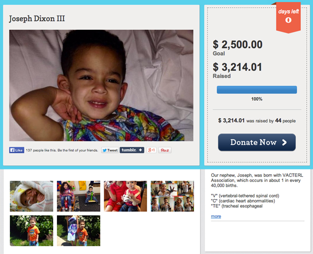Open thumbnail of kids in red shirts
Viewport: 313px width, 254px height.
pyautogui.click(x=125, y=196)
